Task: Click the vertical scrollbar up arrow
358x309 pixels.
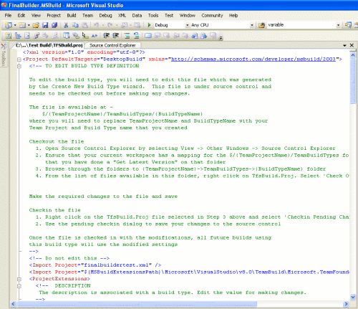Action: pyautogui.click(x=353, y=54)
